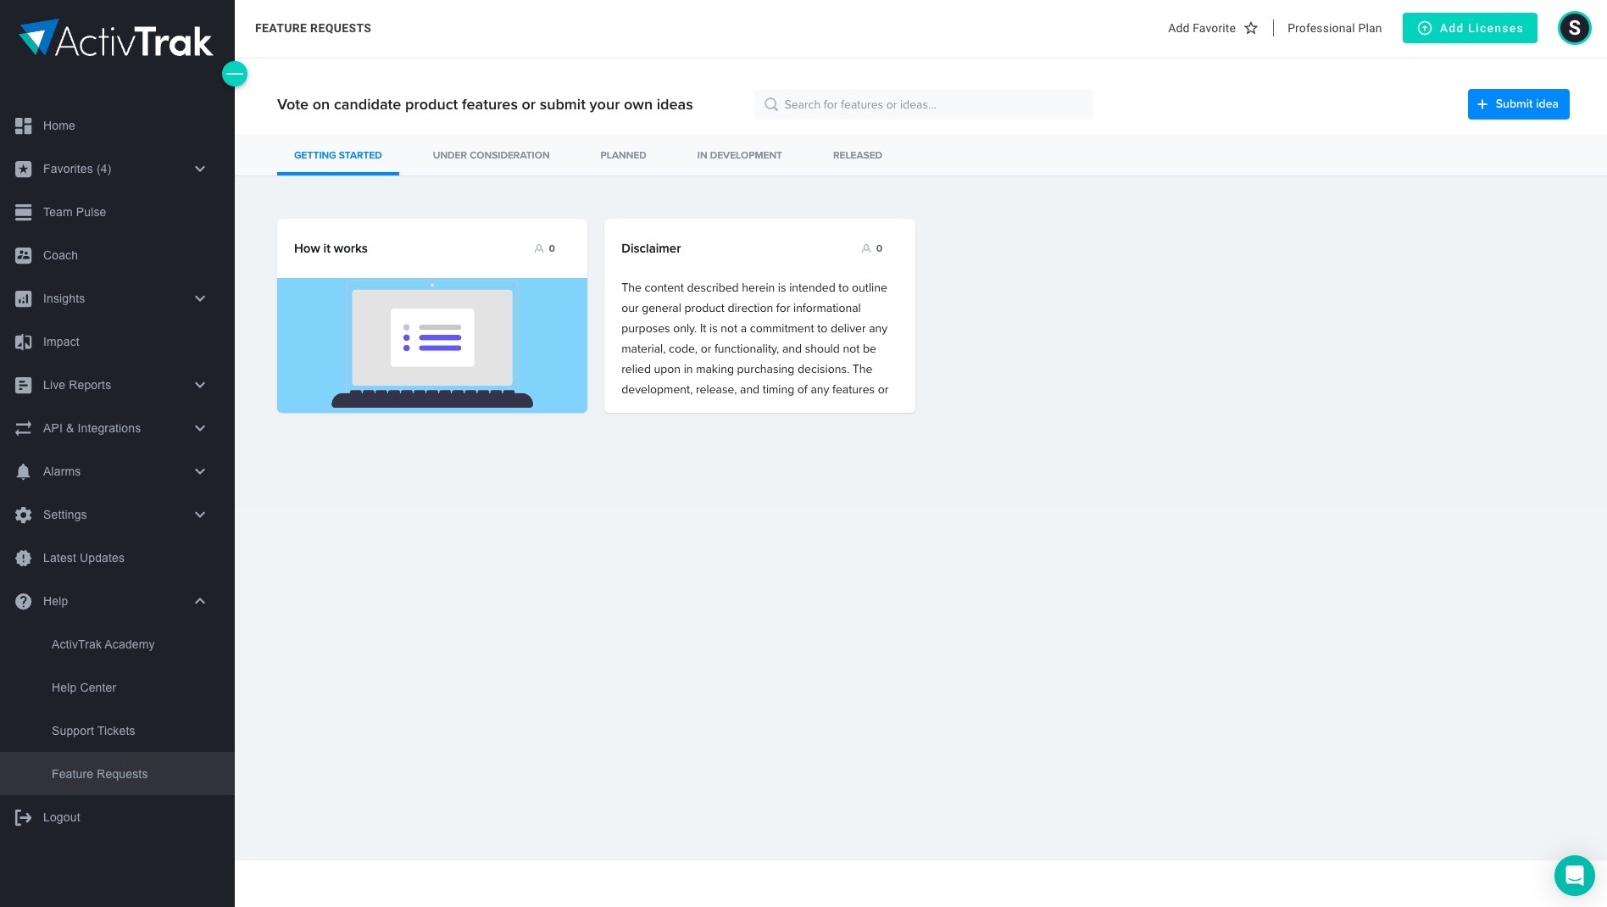Click the Settings gear icon

24,515
